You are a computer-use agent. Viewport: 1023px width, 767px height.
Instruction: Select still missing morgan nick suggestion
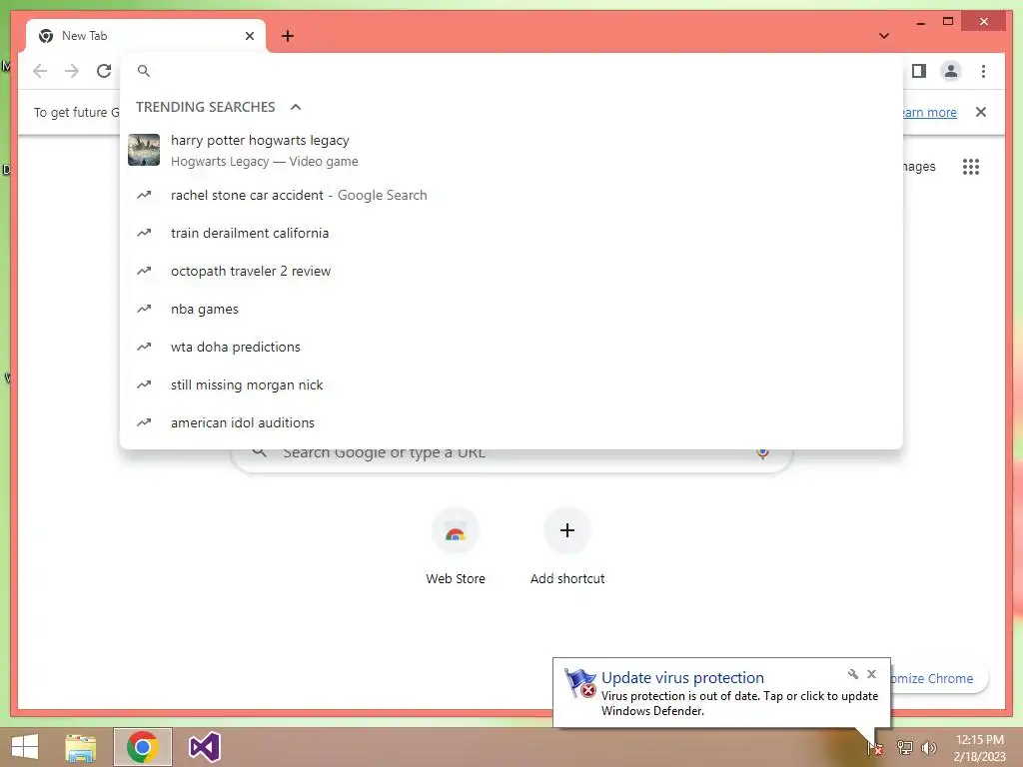pos(511,384)
